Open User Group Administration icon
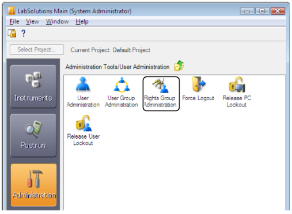This screenshot has height=214, width=292. pyautogui.click(x=122, y=92)
